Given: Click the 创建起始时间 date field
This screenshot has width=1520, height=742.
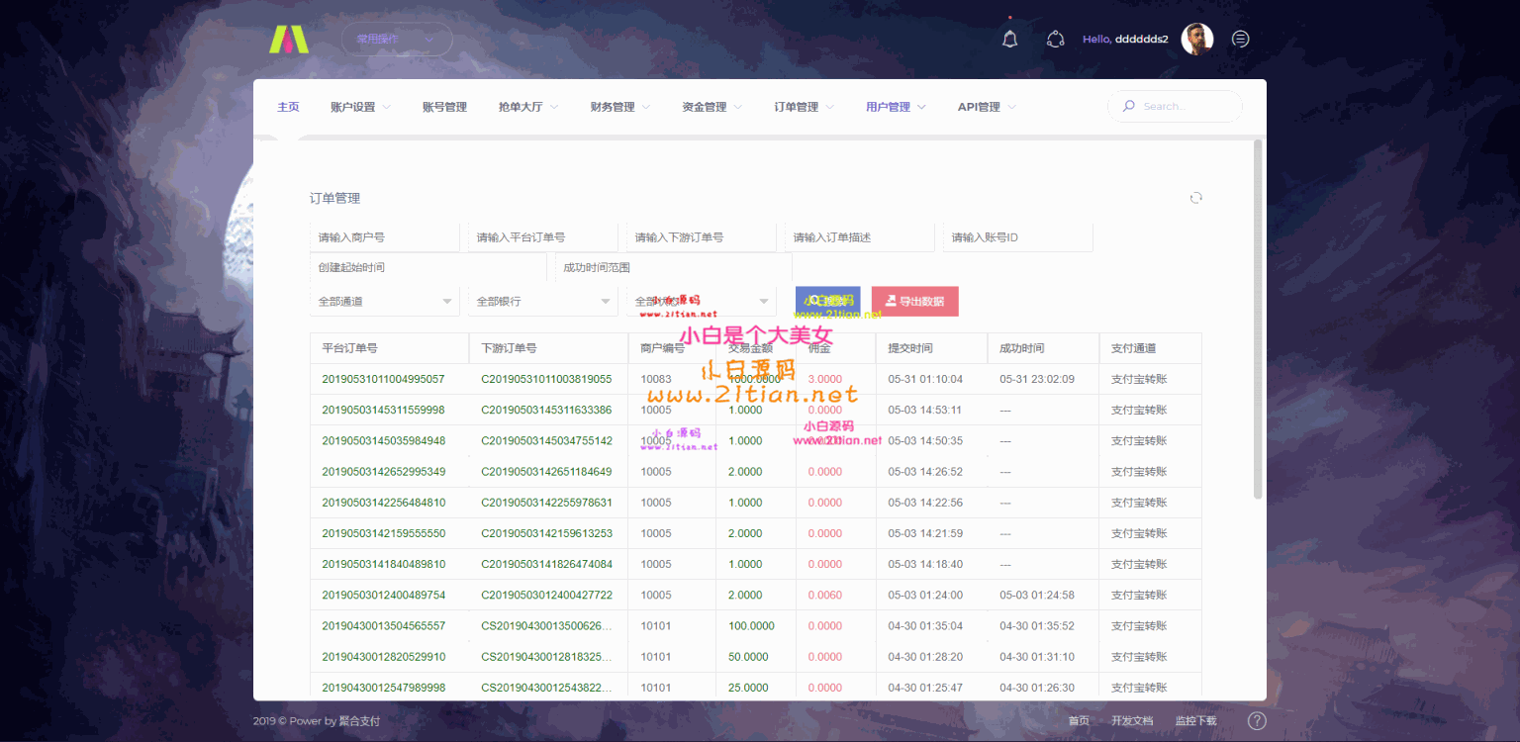Looking at the screenshot, I should 428,267.
